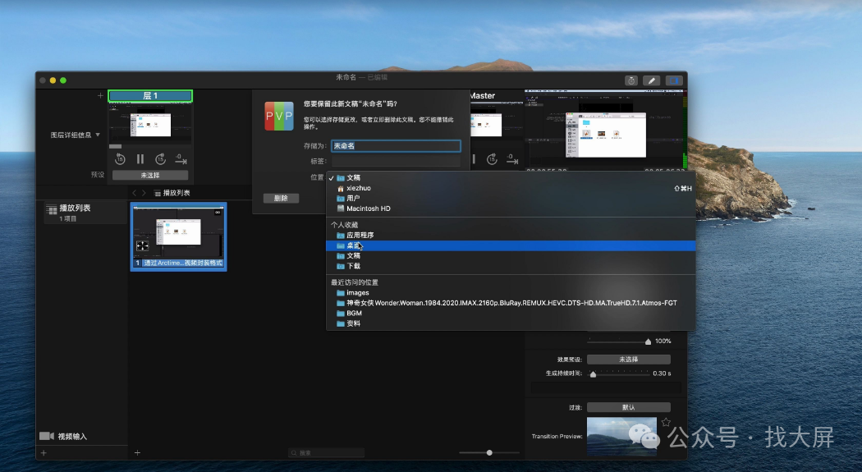Choose 下载 from the favorites list

click(x=353, y=266)
